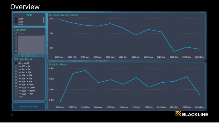Screen dimensions: 219x123
Task: Tick the 1m+ debt band checkbox
Action: pyautogui.click(x=16, y=97)
